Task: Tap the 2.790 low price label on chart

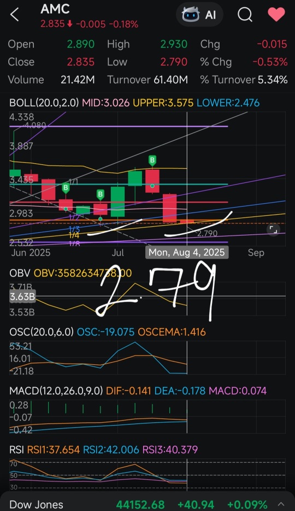Action: point(207,234)
